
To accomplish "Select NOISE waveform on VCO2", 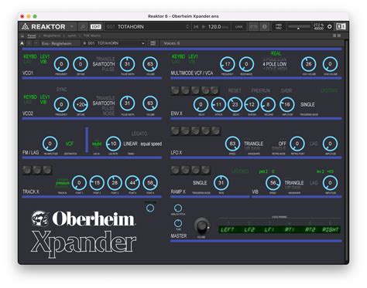I will point(108,114).
